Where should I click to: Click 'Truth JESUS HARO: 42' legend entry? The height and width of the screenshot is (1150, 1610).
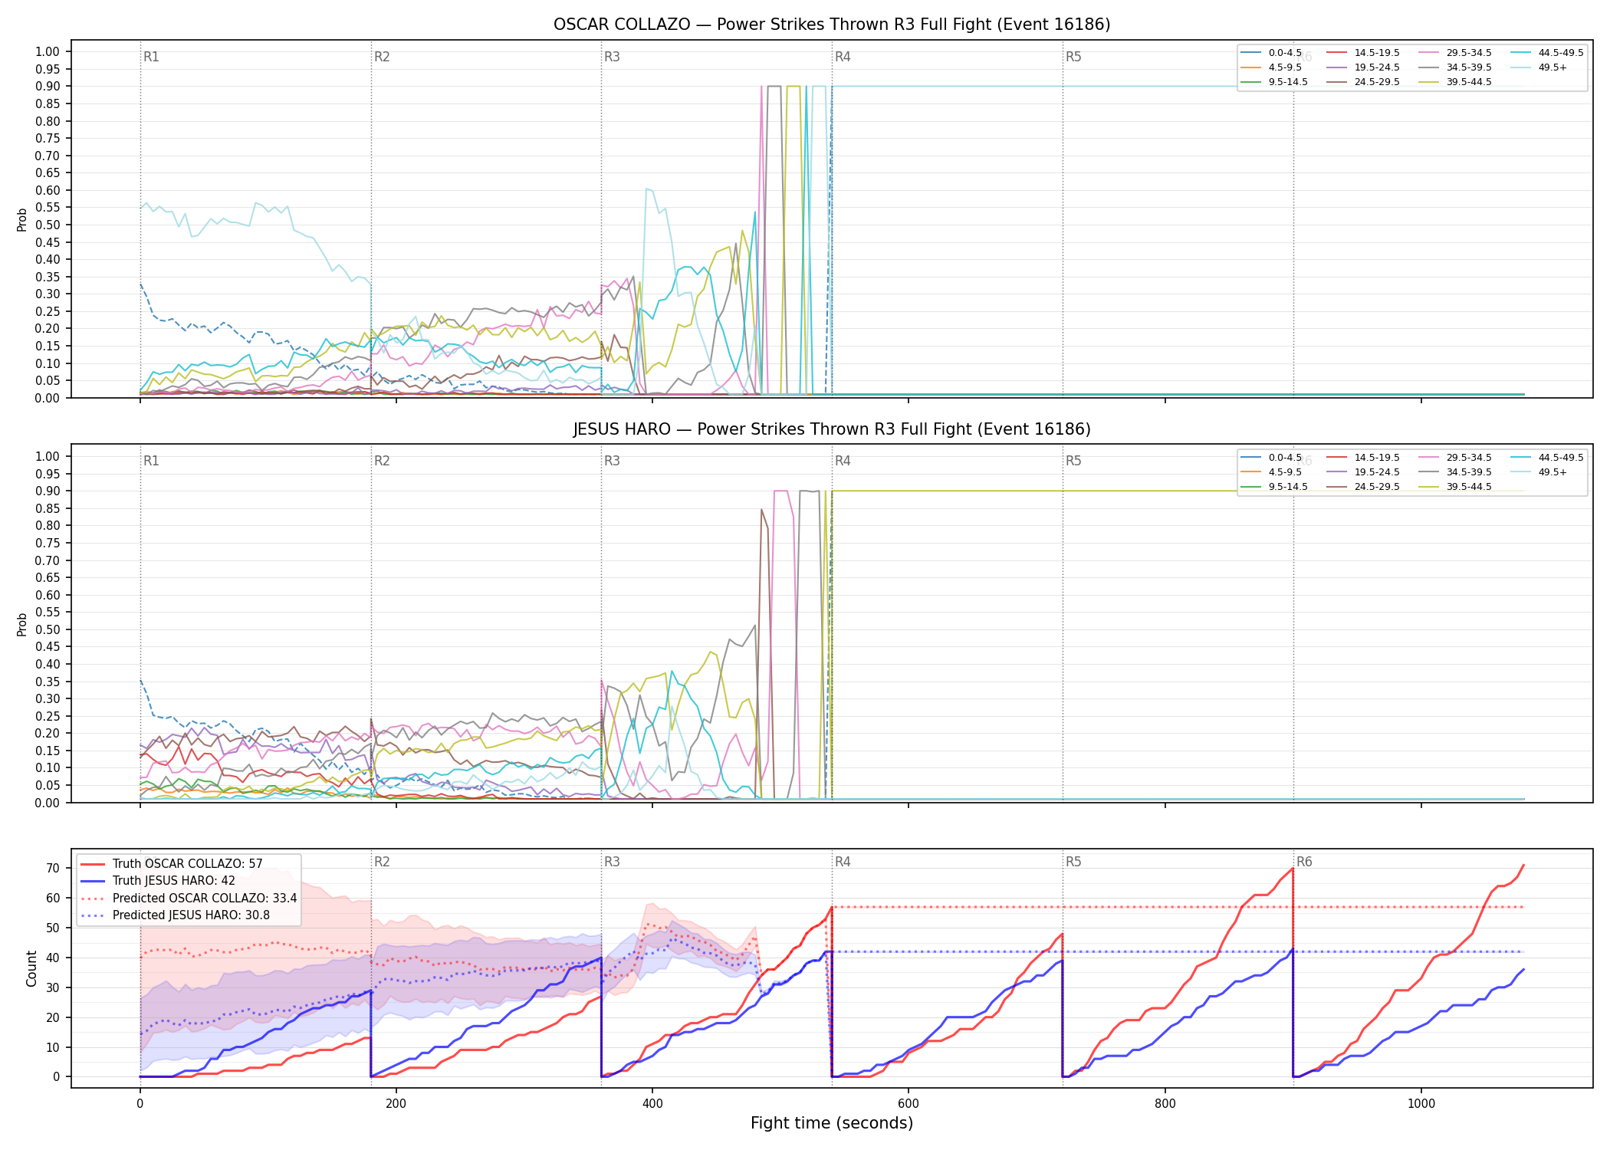tap(158, 881)
